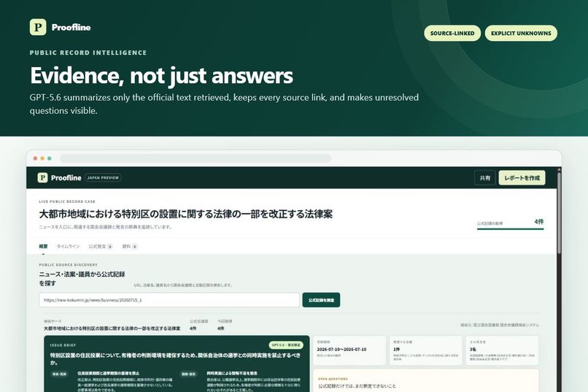The width and height of the screenshot is (588, 392).
Task: Click the 公式記録の取得 progress bar
Action: [511, 228]
